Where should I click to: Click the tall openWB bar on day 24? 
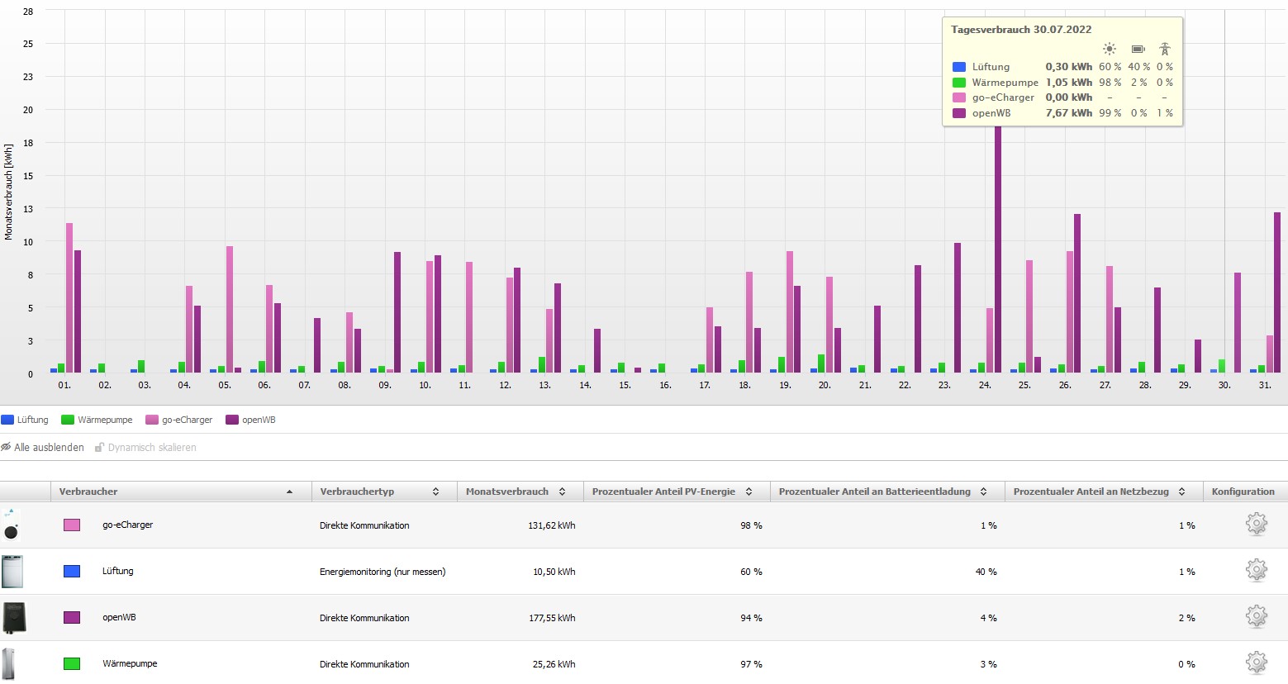point(998,248)
